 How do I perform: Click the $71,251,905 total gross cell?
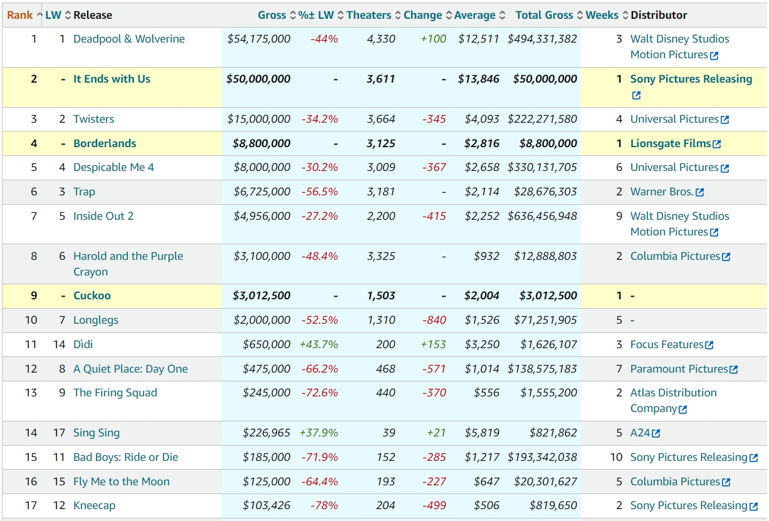[545, 320]
